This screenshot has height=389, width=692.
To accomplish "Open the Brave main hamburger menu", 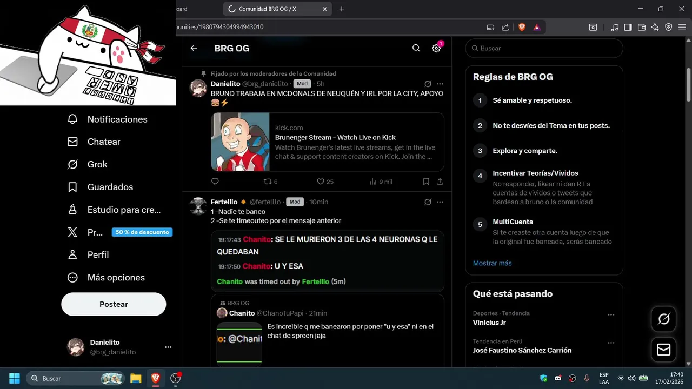I will (x=681, y=26).
